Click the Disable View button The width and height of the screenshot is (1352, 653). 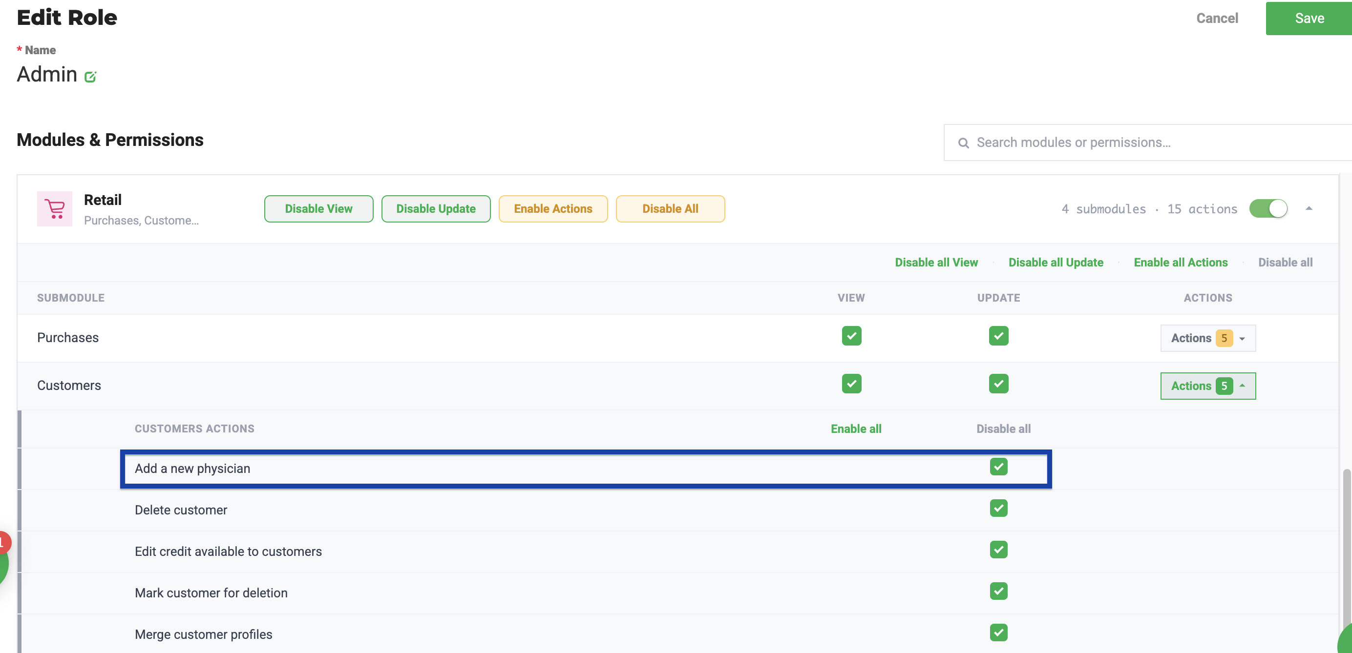(x=318, y=209)
